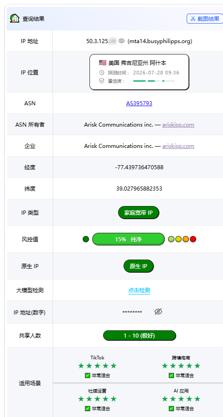Click the 截图结果 screenshot button
This screenshot has width=223, height=417.
click(x=205, y=19)
